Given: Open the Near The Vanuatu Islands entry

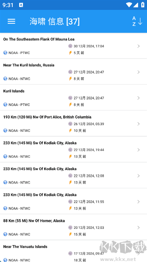Looking at the screenshot, I should click(73, 251).
